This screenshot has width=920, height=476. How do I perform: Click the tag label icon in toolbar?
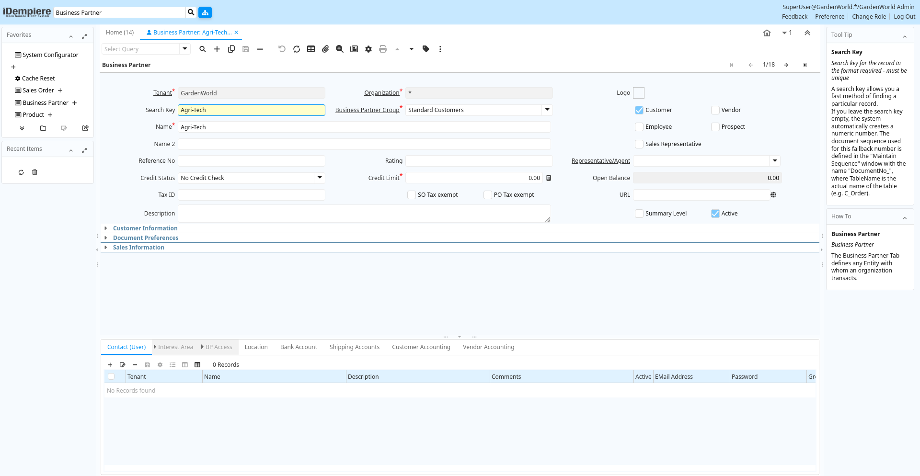(426, 49)
